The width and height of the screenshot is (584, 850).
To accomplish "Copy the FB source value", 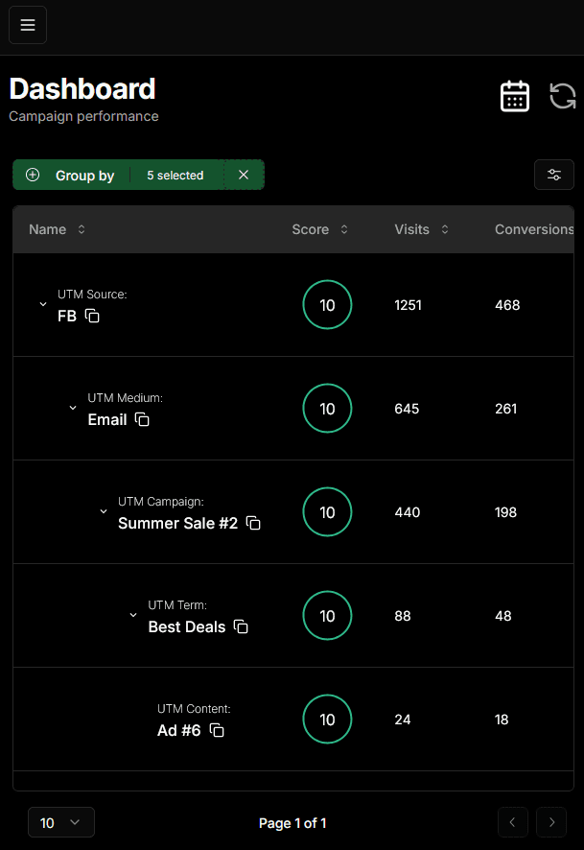I will tap(92, 316).
